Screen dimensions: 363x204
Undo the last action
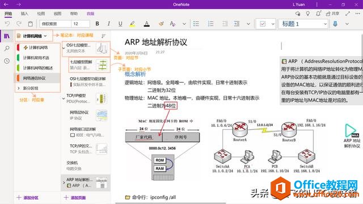7,24
